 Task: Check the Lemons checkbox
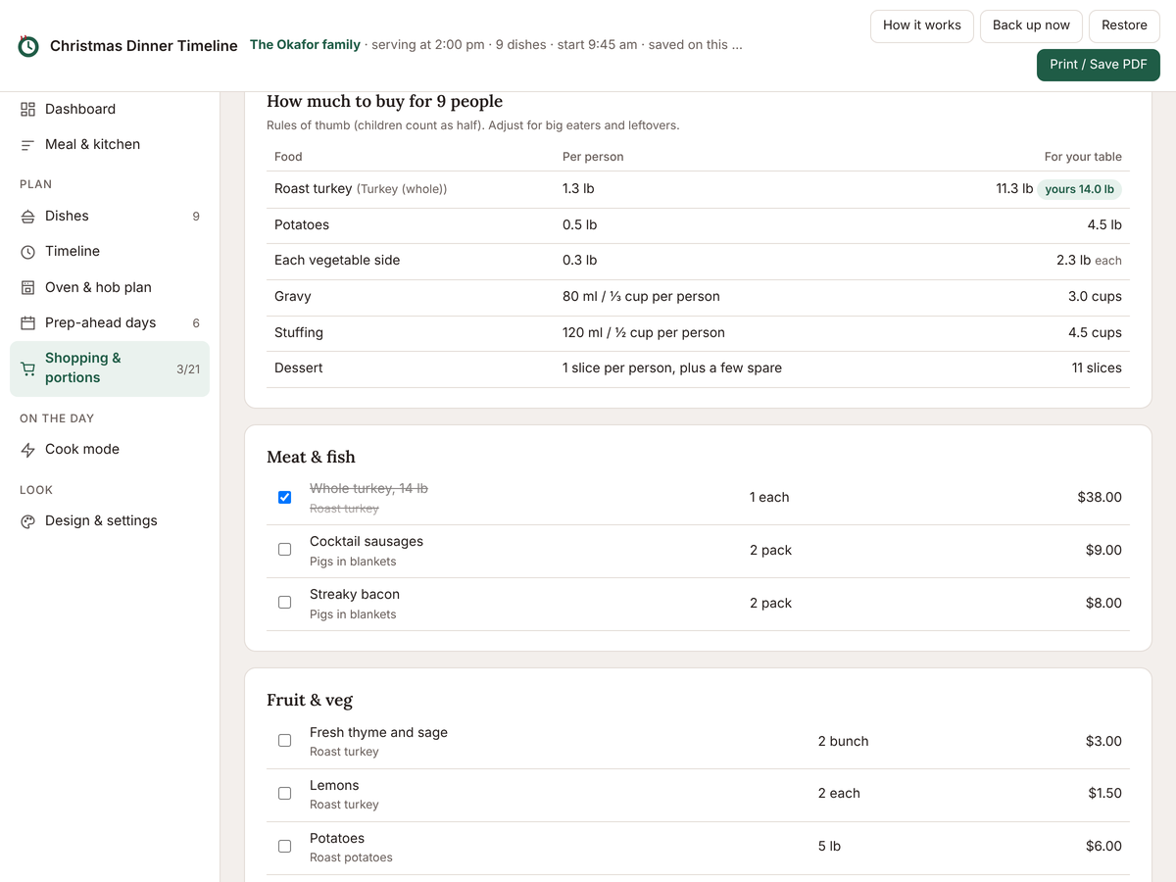tap(284, 794)
